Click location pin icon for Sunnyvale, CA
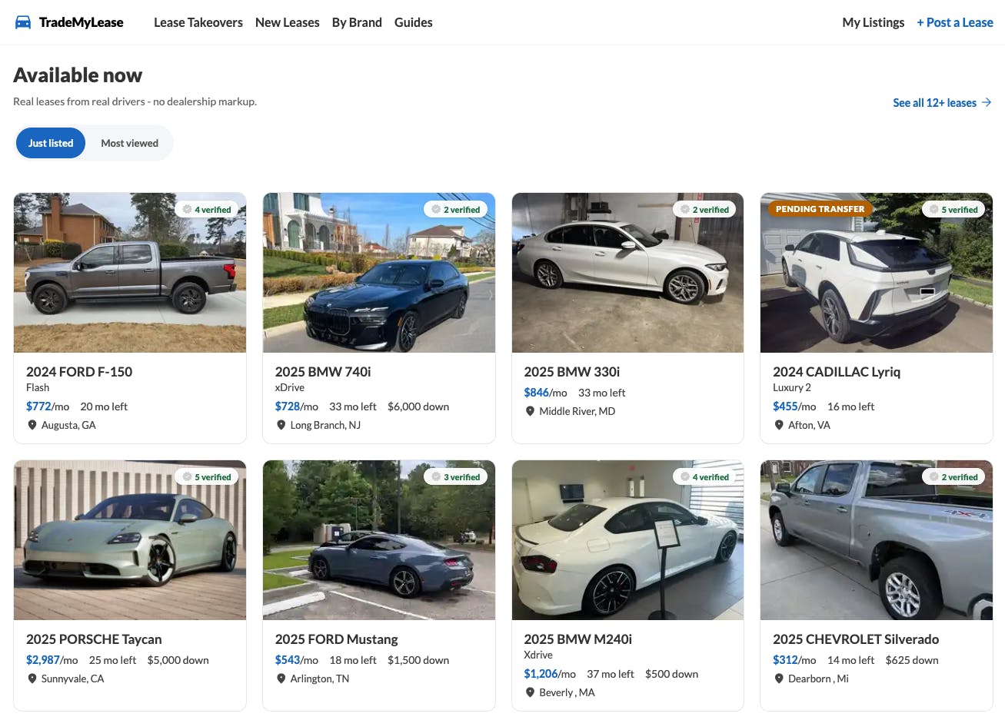 32,679
